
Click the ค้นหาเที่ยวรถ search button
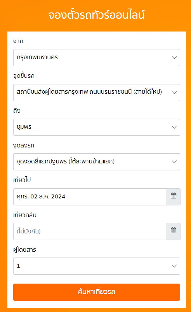97,292
